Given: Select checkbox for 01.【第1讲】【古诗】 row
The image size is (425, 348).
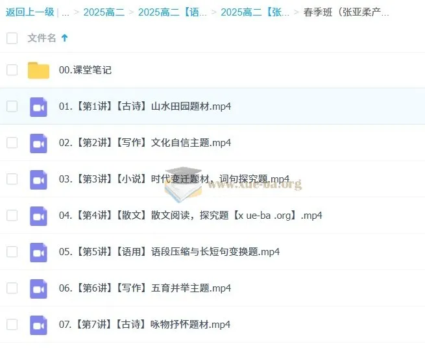Looking at the screenshot, I should [12, 106].
